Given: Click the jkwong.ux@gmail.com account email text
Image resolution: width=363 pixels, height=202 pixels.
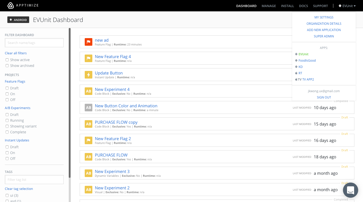Looking at the screenshot, I should 324,91.
